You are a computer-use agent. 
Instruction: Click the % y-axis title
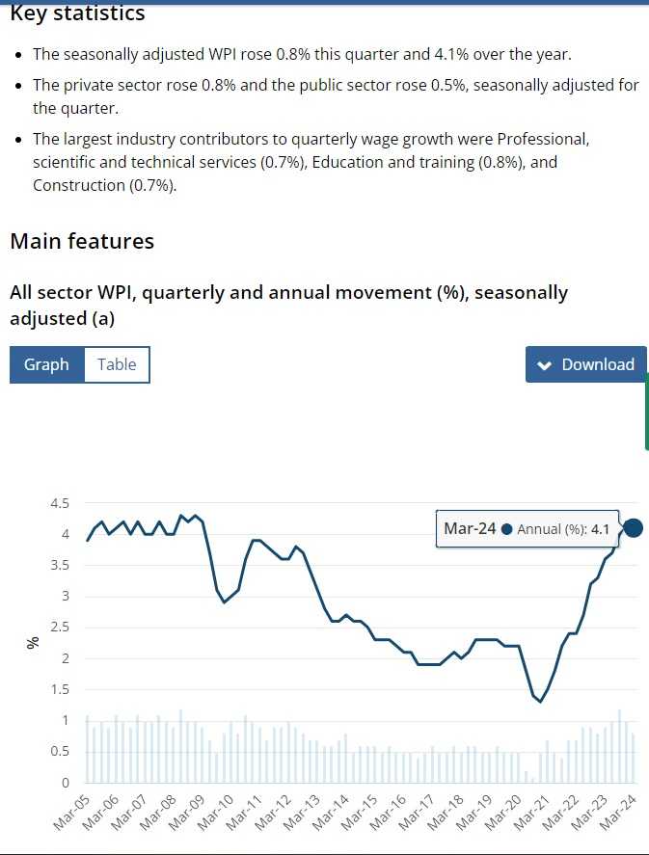point(33,642)
